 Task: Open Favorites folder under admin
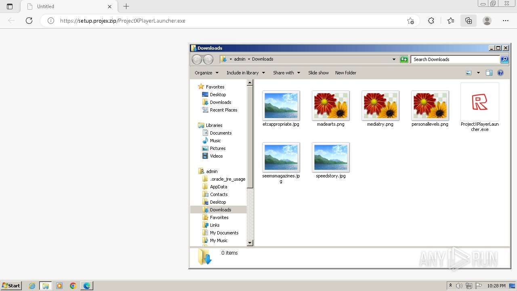click(219, 217)
